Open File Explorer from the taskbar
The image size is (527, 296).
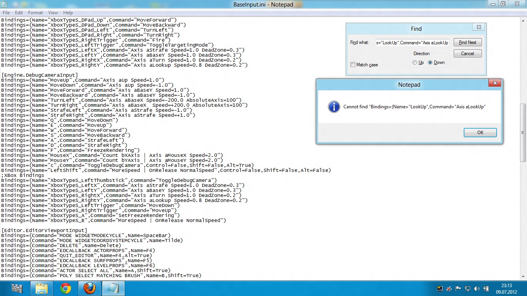pyautogui.click(x=42, y=288)
